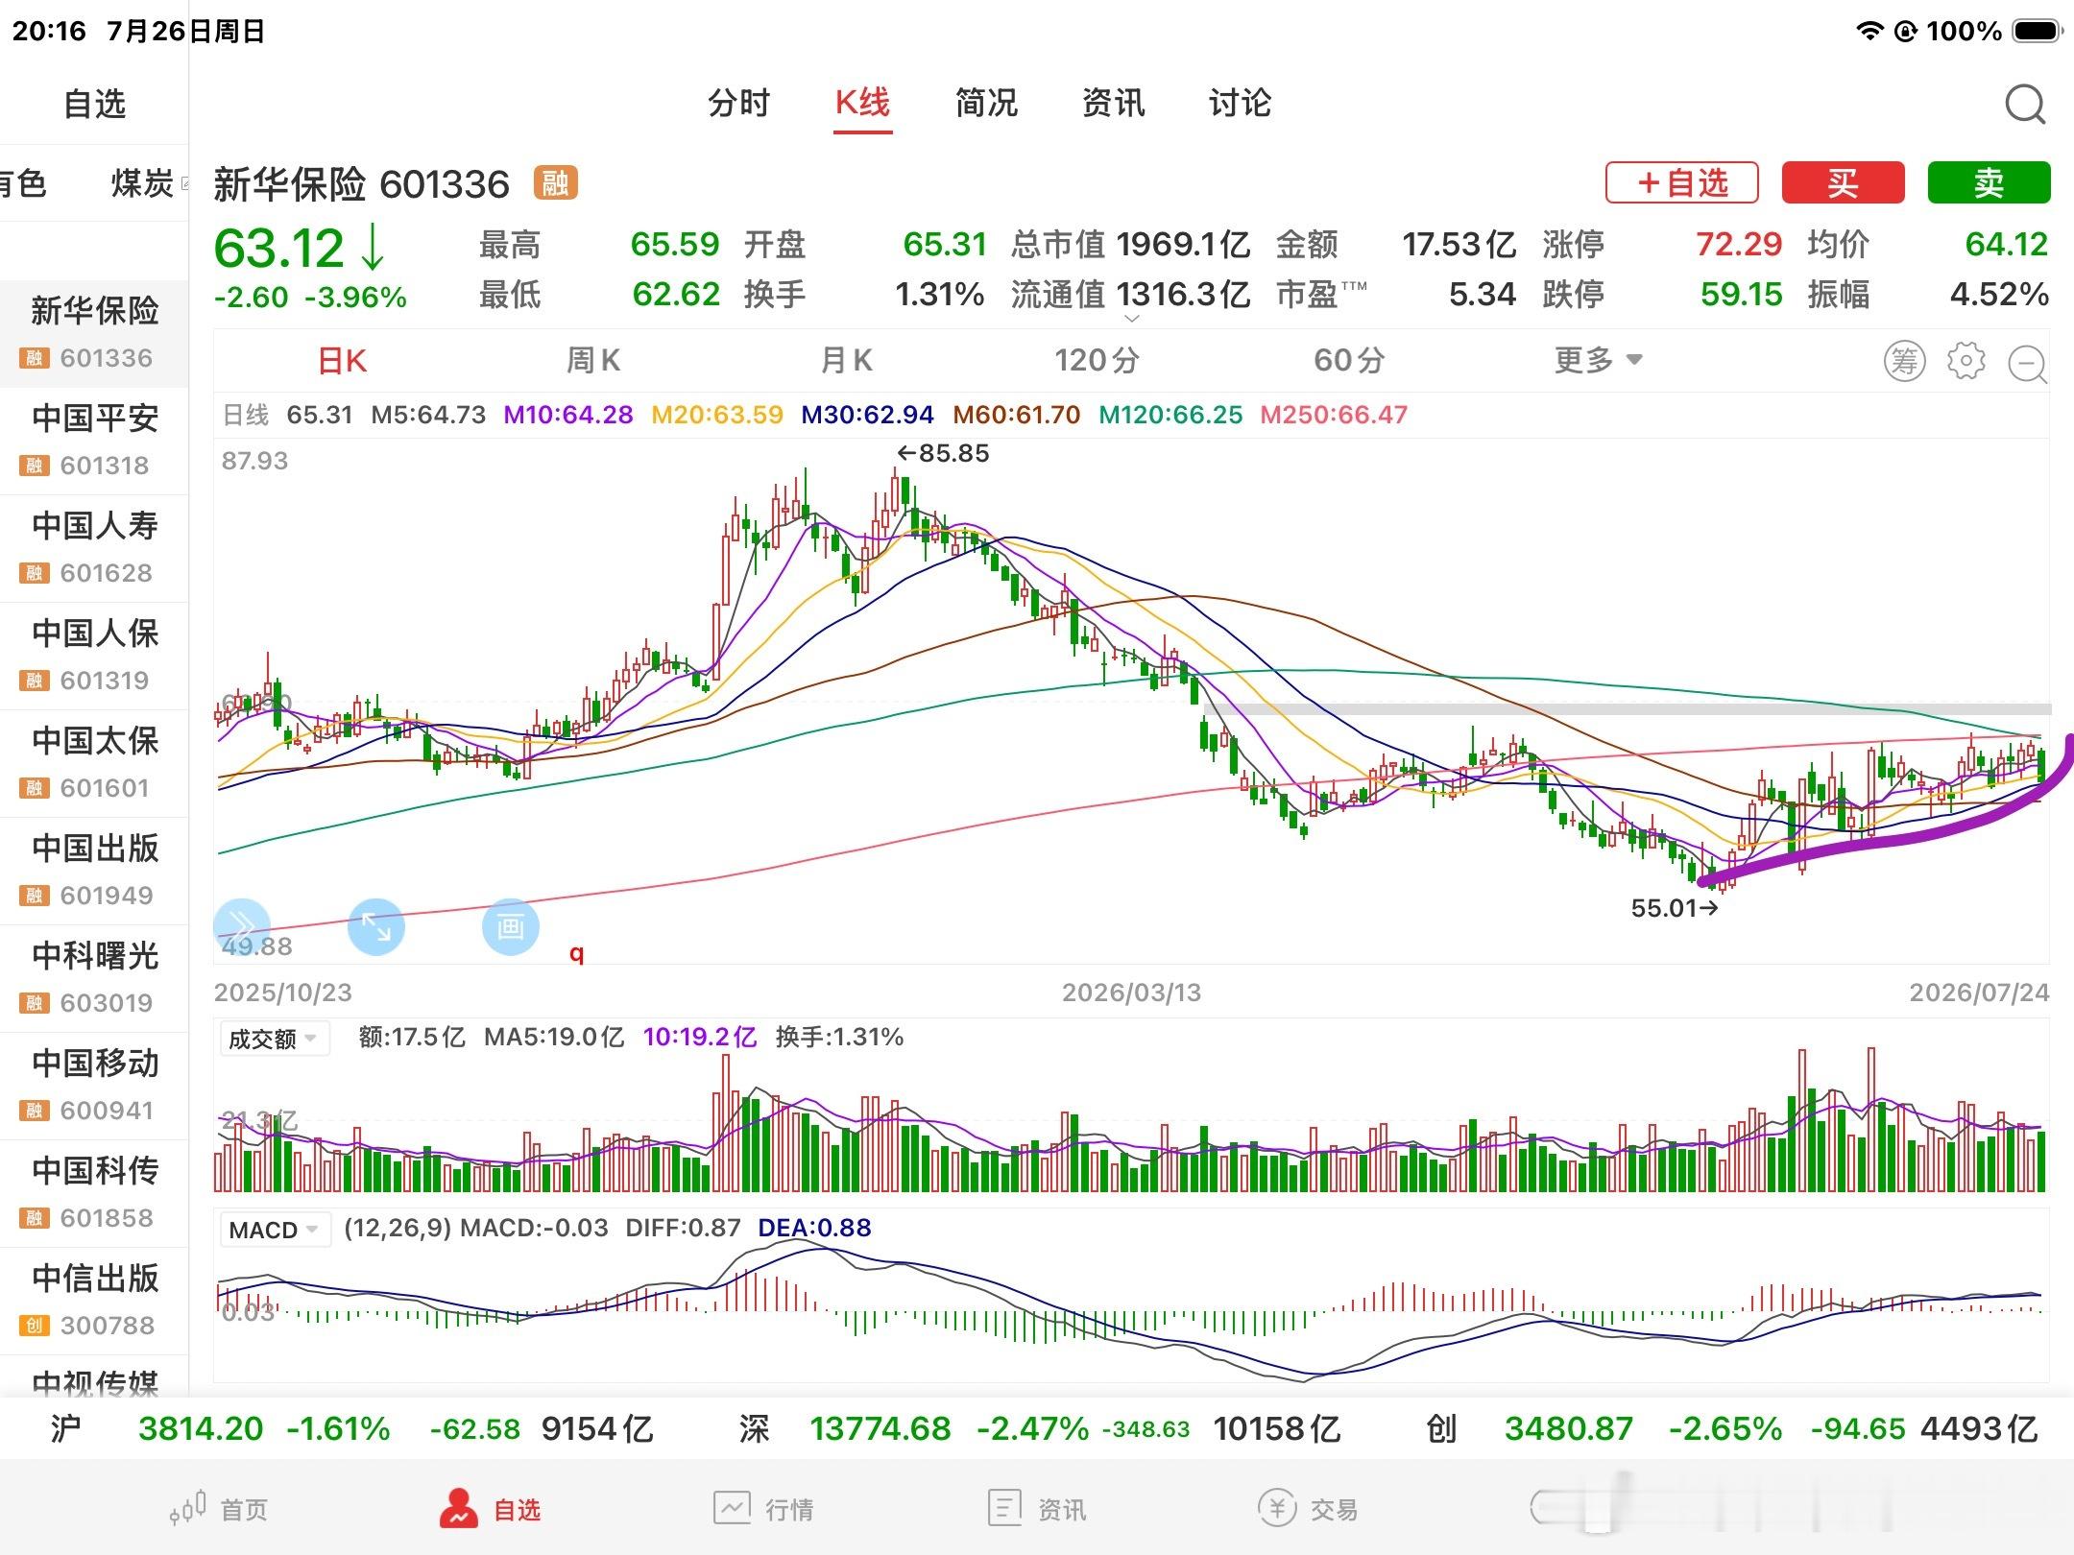Select the 60分 period option
The height and width of the screenshot is (1555, 2074).
point(1349,361)
